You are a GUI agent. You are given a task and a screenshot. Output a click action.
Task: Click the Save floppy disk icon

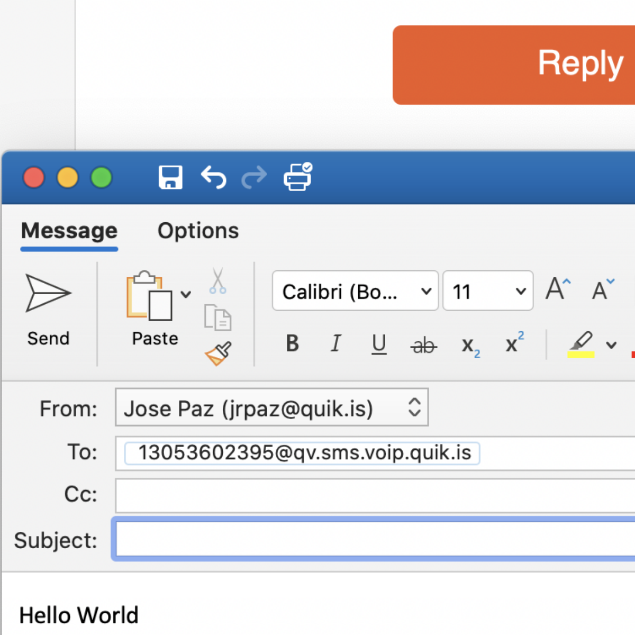click(170, 177)
